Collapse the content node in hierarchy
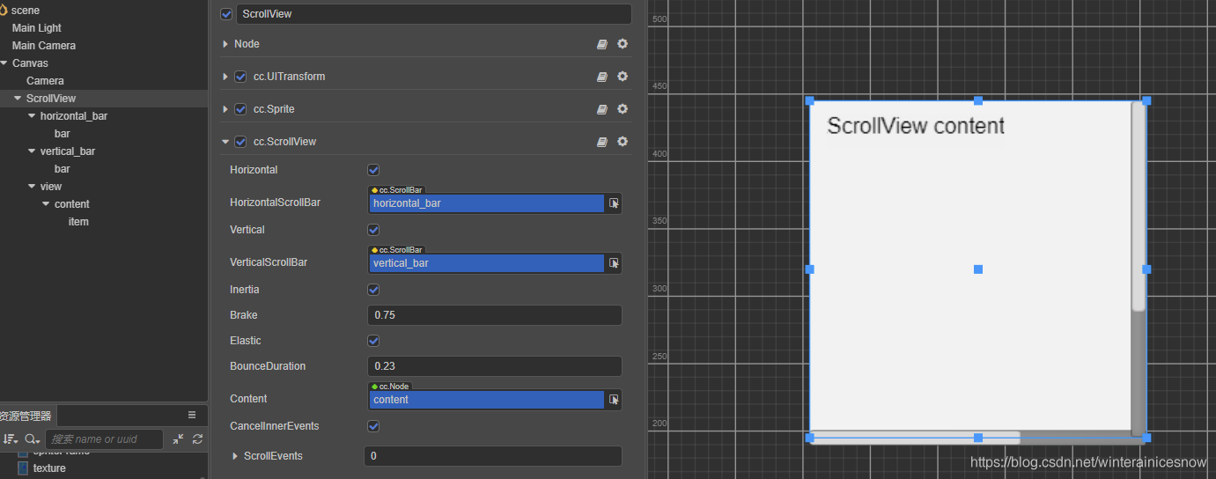 click(46, 204)
